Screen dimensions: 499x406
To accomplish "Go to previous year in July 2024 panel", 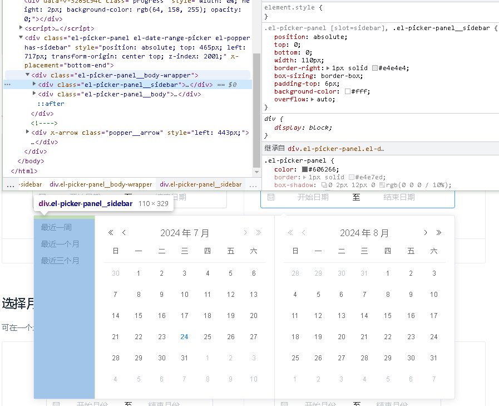I will [111, 233].
